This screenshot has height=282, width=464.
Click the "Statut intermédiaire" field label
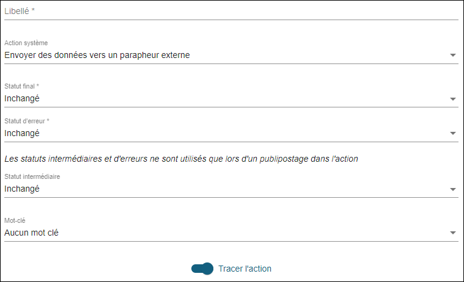click(x=32, y=176)
